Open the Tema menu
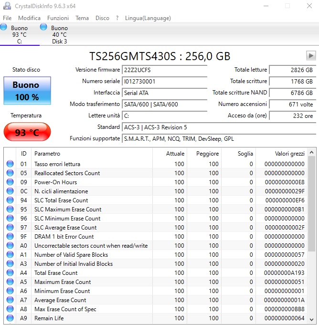The image size is (319, 325). click(82, 18)
